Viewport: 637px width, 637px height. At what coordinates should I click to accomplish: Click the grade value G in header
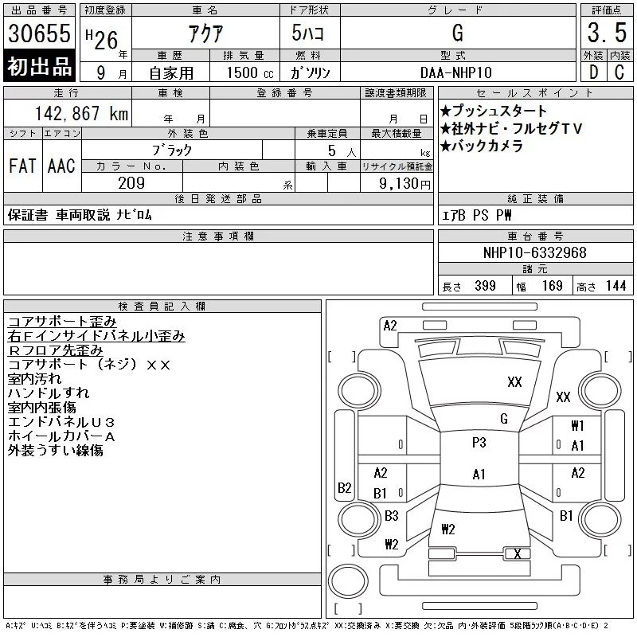pos(458,33)
